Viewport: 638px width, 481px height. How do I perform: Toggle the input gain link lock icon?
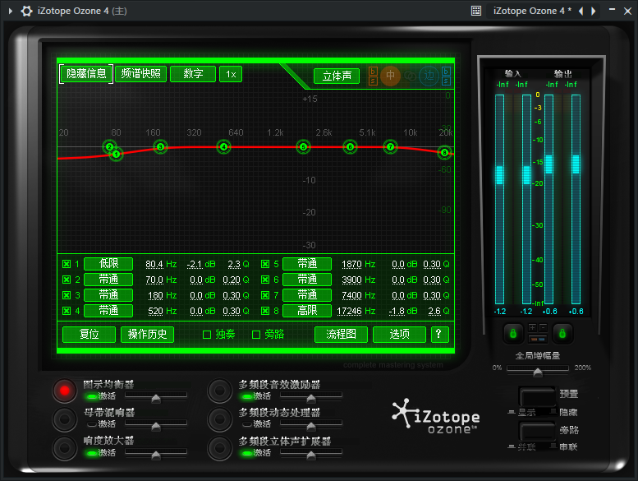coord(513,334)
